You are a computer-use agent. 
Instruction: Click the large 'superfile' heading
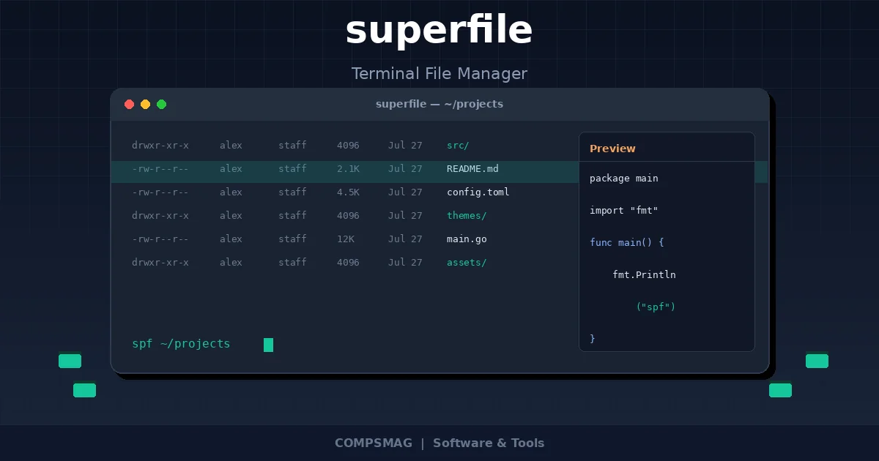click(x=439, y=31)
